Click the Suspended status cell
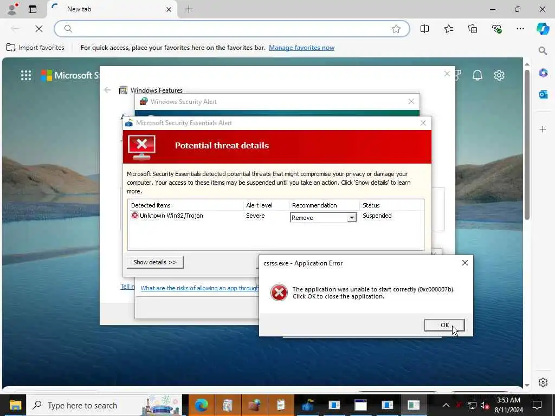This screenshot has height=416, width=555. 377,216
